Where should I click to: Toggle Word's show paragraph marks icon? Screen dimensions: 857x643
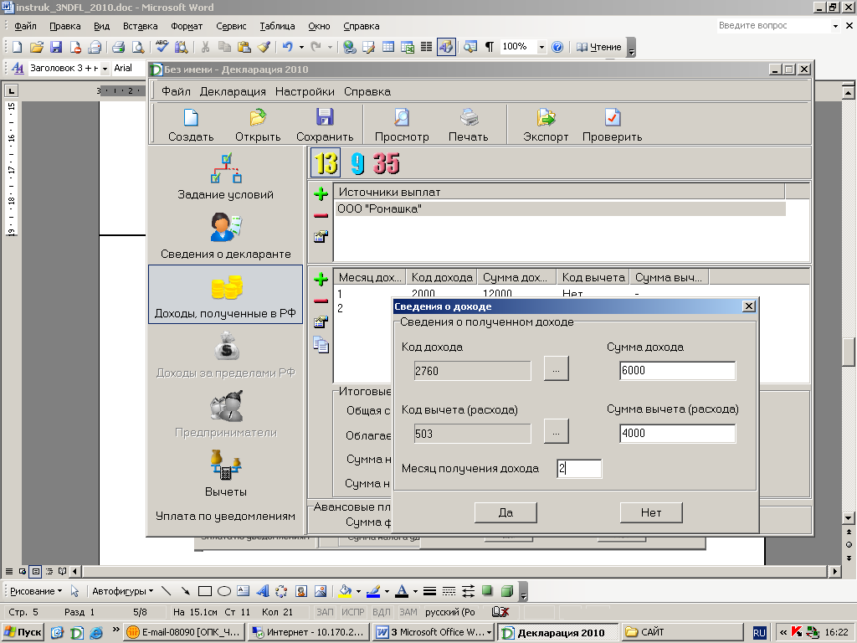[490, 47]
